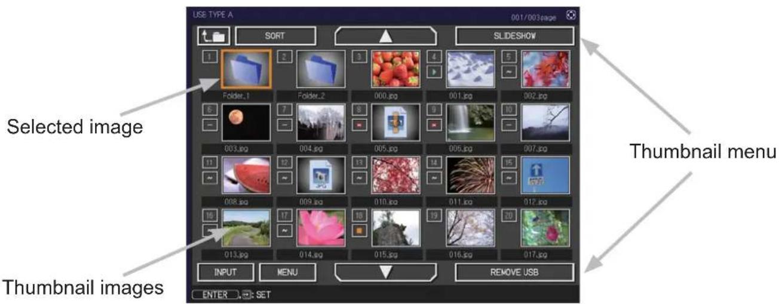Click the green play icon beside 001.jpg
Viewport: 779px width, 304px height.
[435, 72]
